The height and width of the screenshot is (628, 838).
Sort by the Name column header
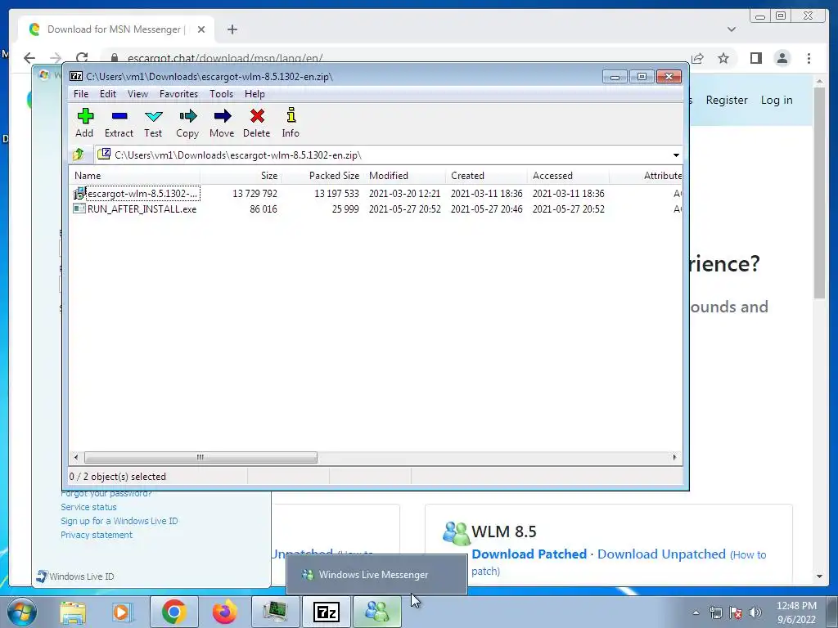click(x=135, y=175)
